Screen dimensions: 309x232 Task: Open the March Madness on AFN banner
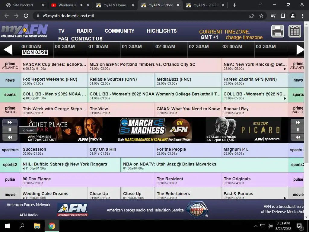tap(155, 130)
